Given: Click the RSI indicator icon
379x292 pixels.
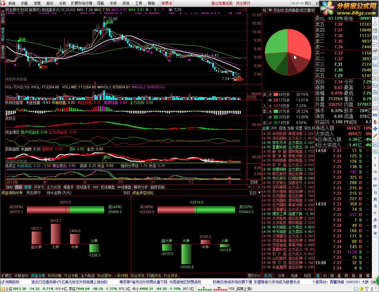Looking at the screenshot, I should (x=375, y=115).
